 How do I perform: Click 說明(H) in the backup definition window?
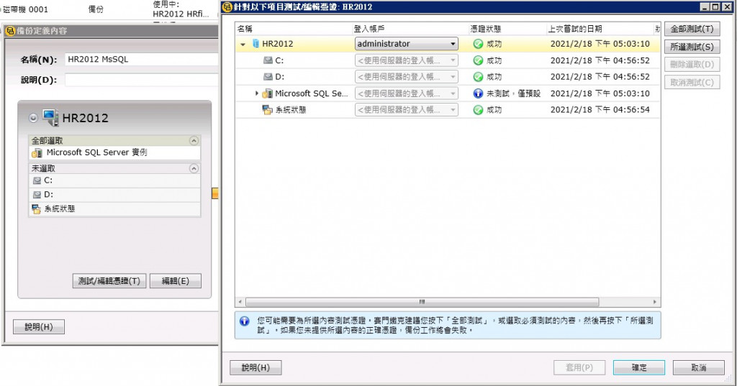(39, 327)
